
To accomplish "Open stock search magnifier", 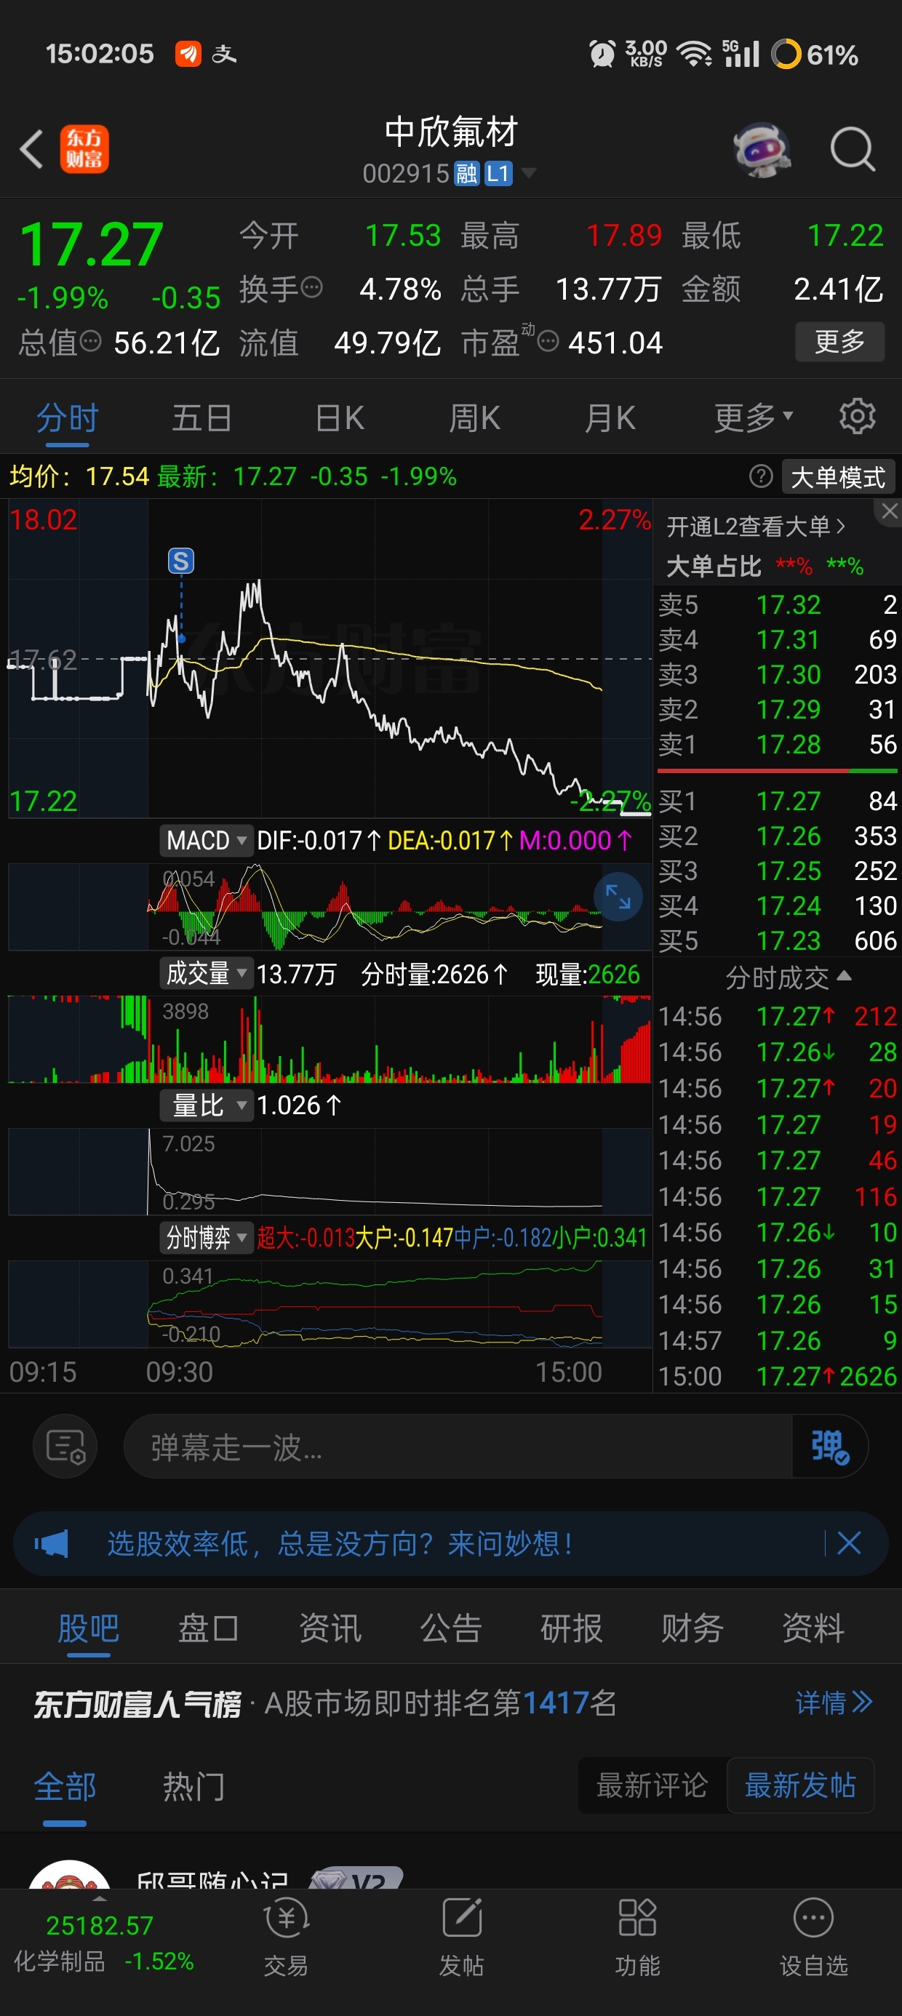I will [852, 148].
